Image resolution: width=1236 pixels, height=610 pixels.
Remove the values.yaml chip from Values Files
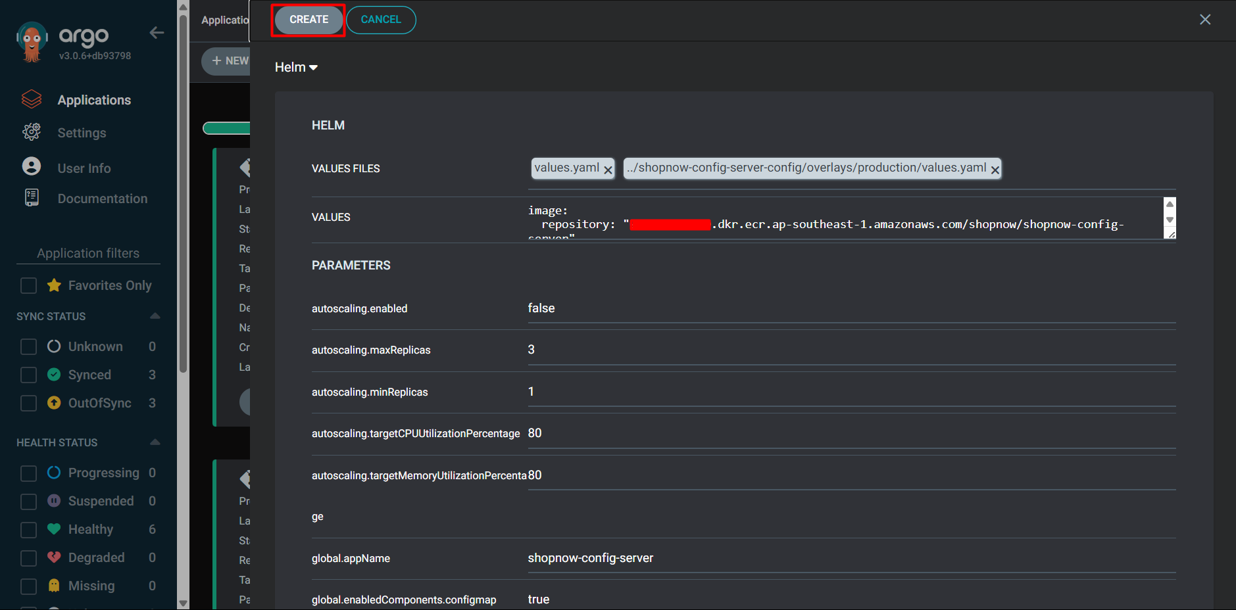pyautogui.click(x=608, y=169)
